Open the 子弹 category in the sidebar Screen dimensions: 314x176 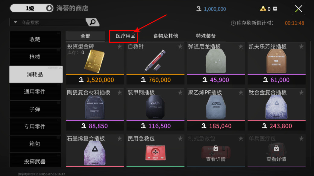point(35,109)
